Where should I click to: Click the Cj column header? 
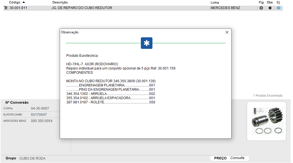pos(278,2)
